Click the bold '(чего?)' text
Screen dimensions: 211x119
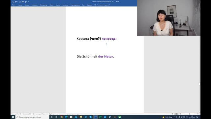pos(95,39)
